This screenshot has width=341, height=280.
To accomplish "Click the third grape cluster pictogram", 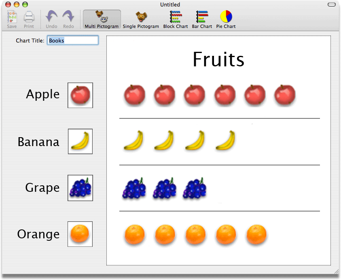I will [x=195, y=188].
